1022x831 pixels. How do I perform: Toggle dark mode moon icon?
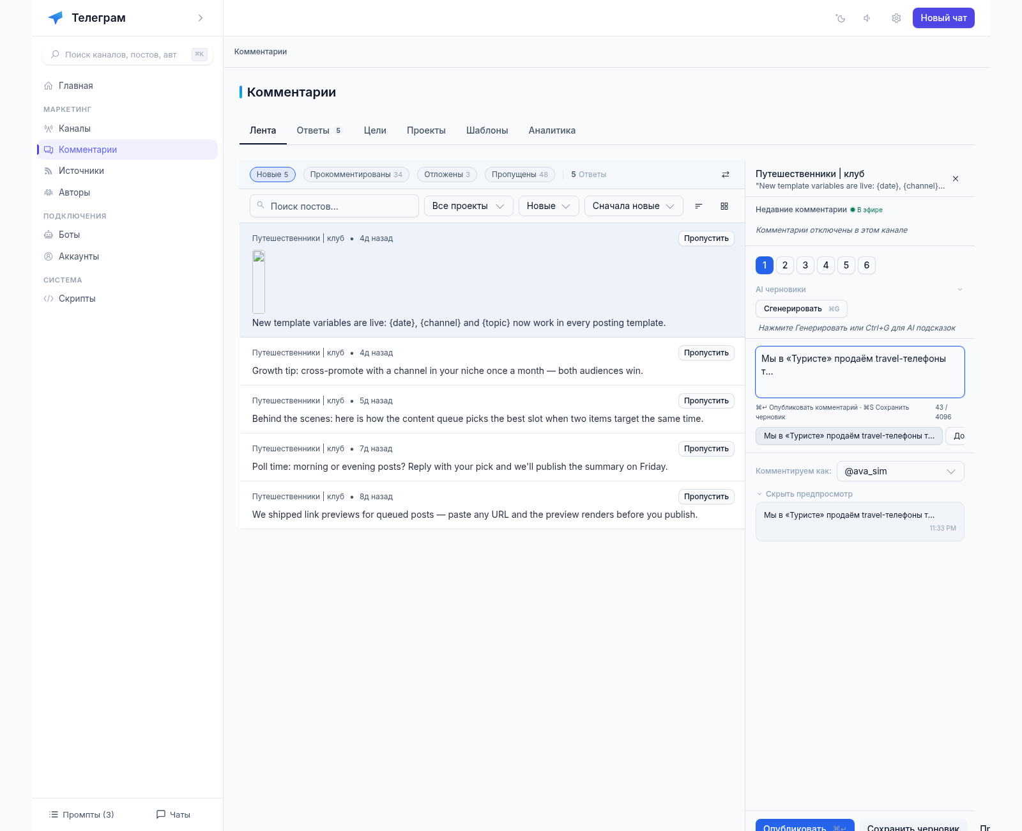(x=841, y=18)
